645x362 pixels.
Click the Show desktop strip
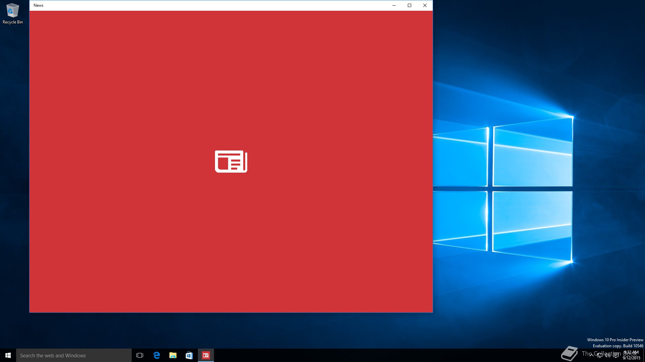[x=644, y=355]
